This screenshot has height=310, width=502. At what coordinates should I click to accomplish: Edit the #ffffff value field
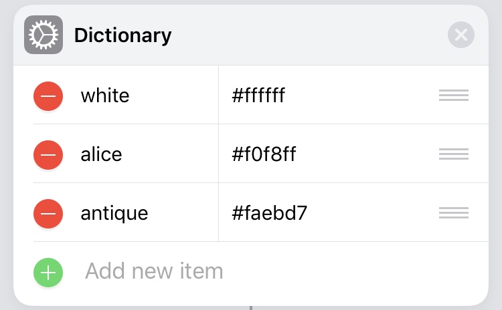click(259, 96)
